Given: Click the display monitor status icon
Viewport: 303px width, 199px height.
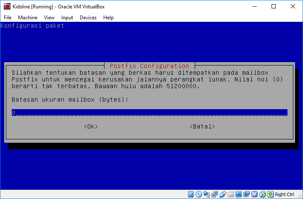Looking at the screenshot, I should (238, 194).
